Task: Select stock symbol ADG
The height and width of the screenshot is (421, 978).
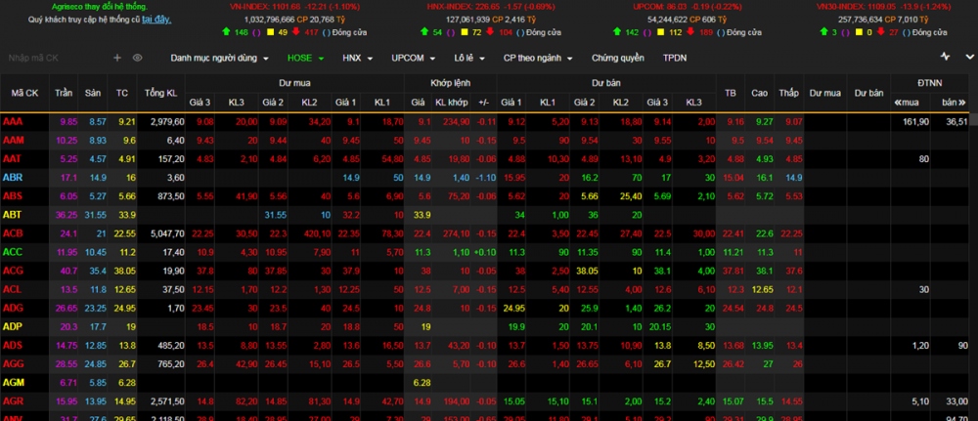Action: point(13,308)
